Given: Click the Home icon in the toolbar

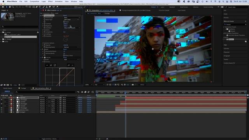Looking at the screenshot, I should pyautogui.click(x=3, y=7).
